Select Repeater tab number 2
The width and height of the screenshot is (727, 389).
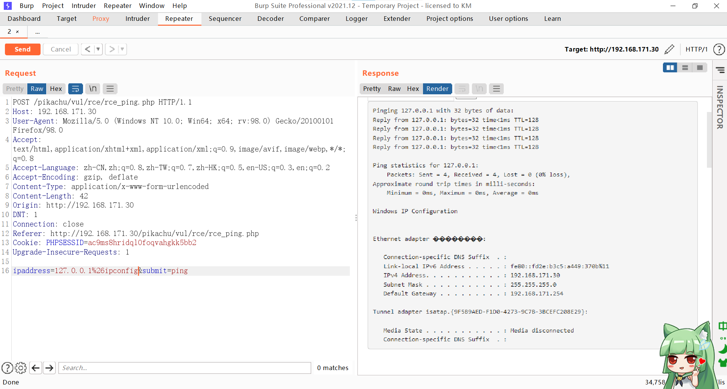click(9, 32)
